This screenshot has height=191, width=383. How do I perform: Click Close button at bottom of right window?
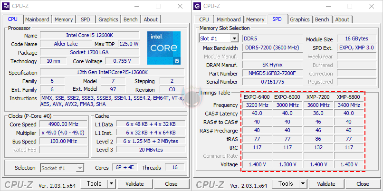point(363,184)
